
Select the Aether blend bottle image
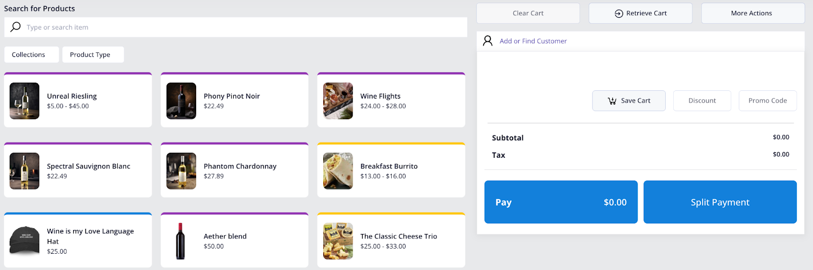coord(180,241)
